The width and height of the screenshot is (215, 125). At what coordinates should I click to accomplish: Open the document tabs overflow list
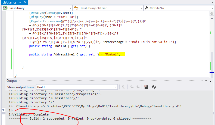pyautogui.click(x=212, y=2)
